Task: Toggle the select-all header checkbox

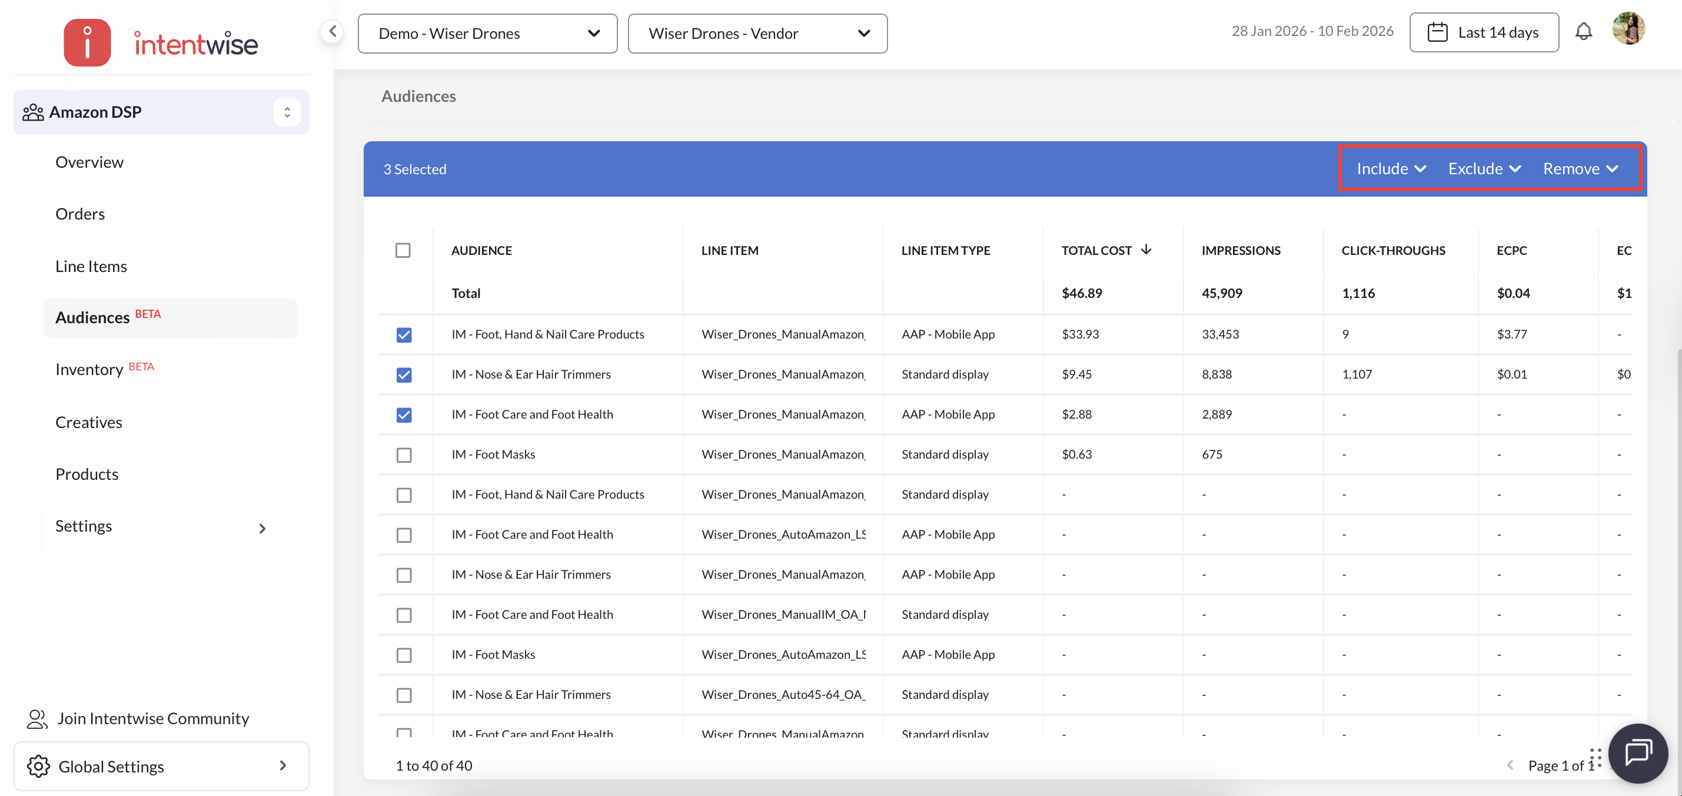Action: (x=403, y=250)
